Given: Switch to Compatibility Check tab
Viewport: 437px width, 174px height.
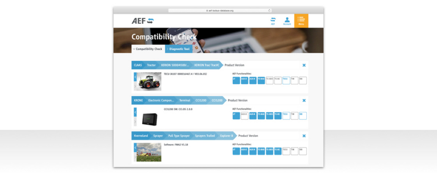Looking at the screenshot, I should [x=148, y=49].
